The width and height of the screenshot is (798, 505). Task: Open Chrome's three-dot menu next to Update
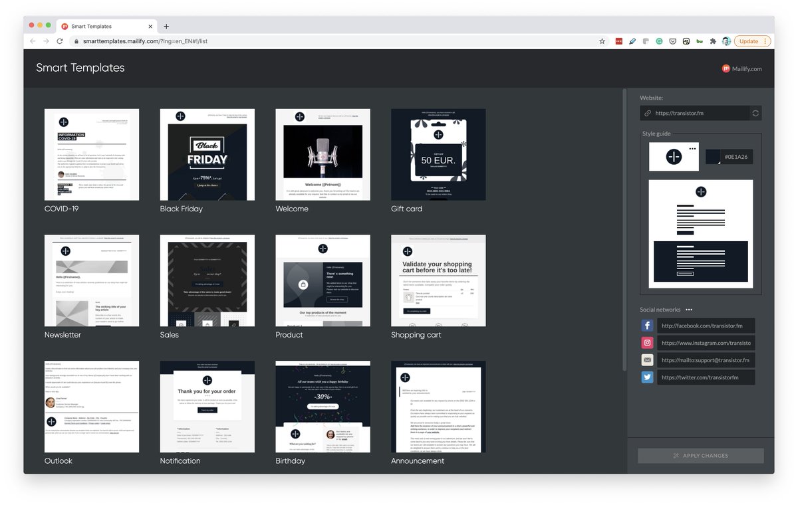point(765,41)
